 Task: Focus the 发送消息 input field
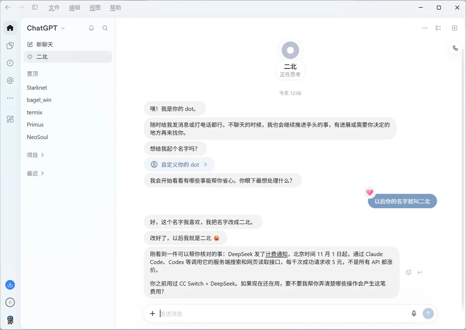283,313
